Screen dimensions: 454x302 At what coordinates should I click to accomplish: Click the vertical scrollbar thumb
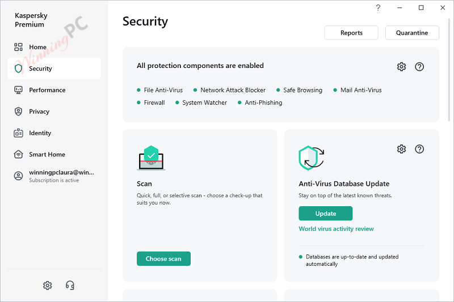[449, 69]
